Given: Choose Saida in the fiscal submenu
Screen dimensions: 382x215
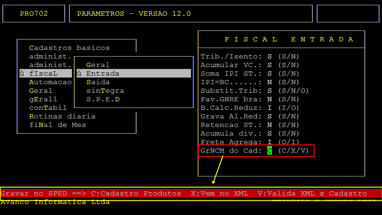Looking at the screenshot, I should (x=98, y=82).
